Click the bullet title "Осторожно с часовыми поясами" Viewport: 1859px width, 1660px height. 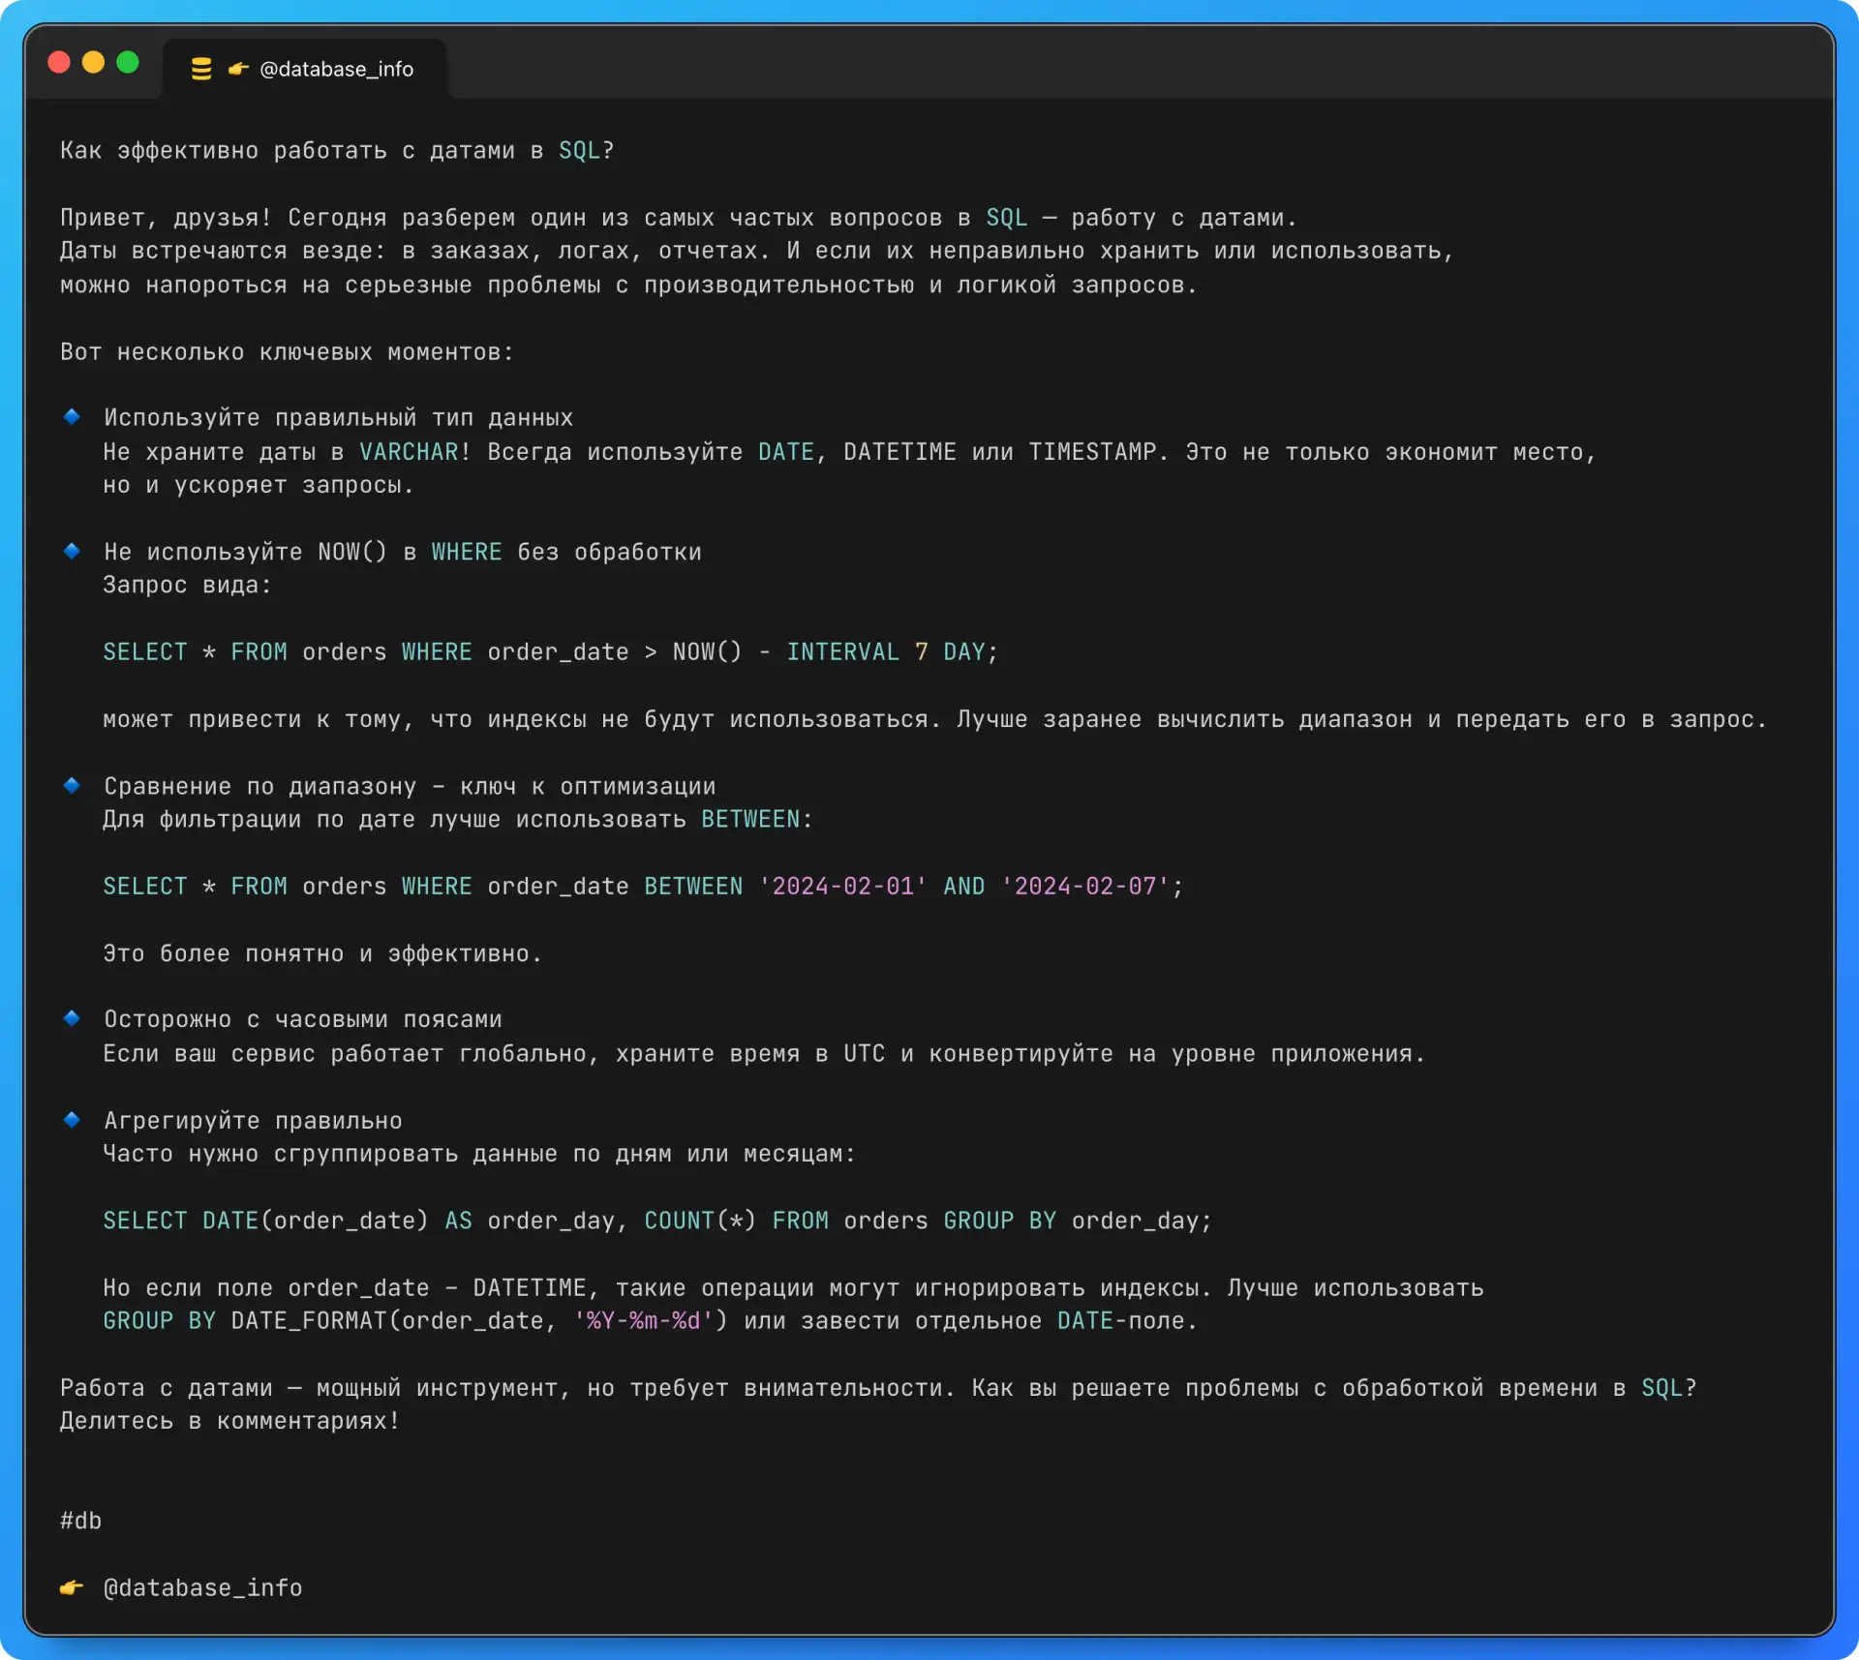(x=302, y=1020)
